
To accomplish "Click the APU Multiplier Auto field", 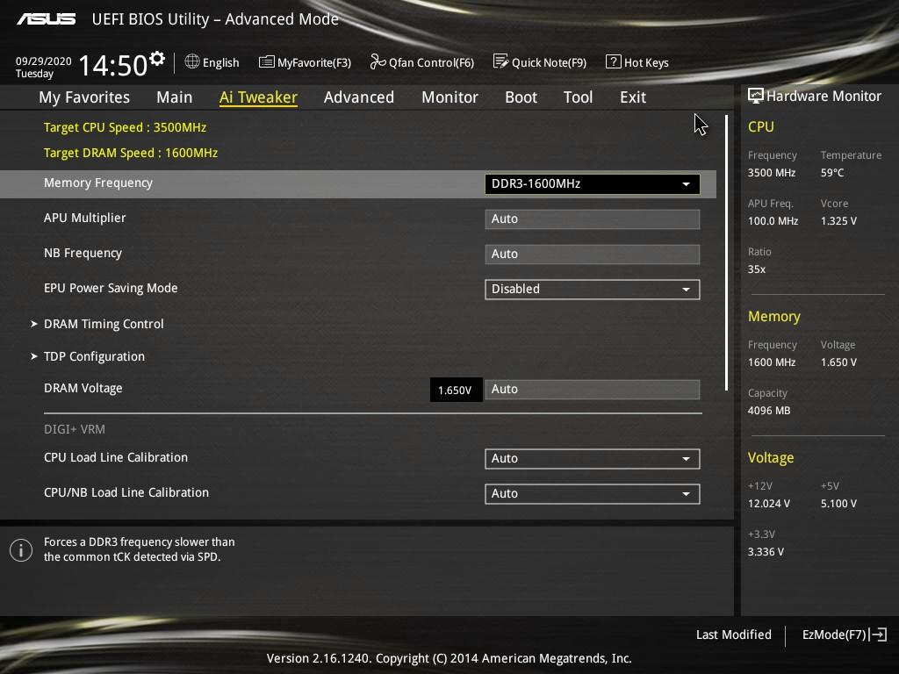I will point(593,219).
